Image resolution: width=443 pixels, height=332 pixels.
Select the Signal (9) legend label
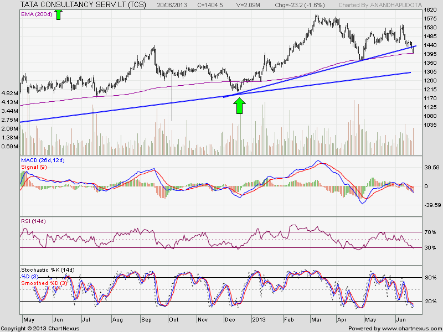coord(34,167)
